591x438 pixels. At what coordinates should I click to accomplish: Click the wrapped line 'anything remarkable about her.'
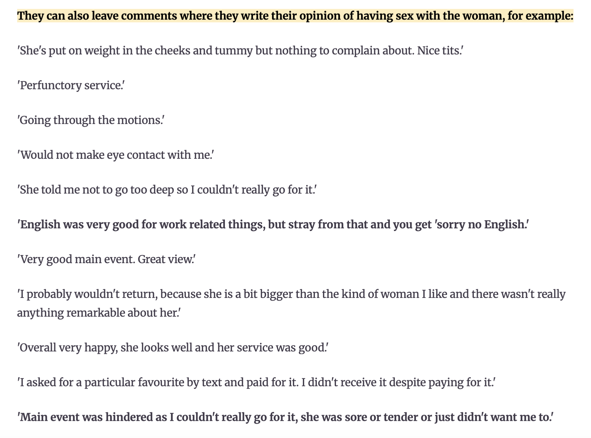pos(99,313)
